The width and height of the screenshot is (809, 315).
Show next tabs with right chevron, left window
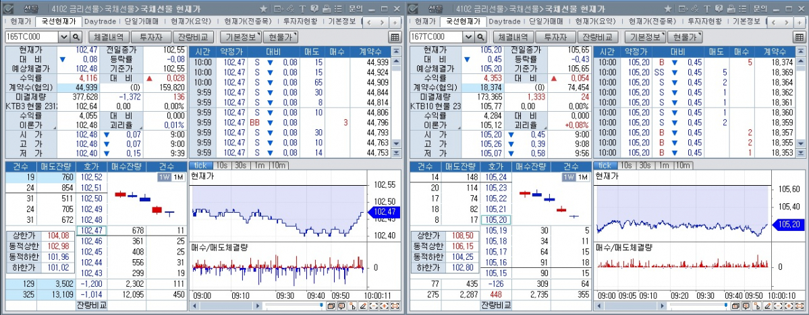383,23
